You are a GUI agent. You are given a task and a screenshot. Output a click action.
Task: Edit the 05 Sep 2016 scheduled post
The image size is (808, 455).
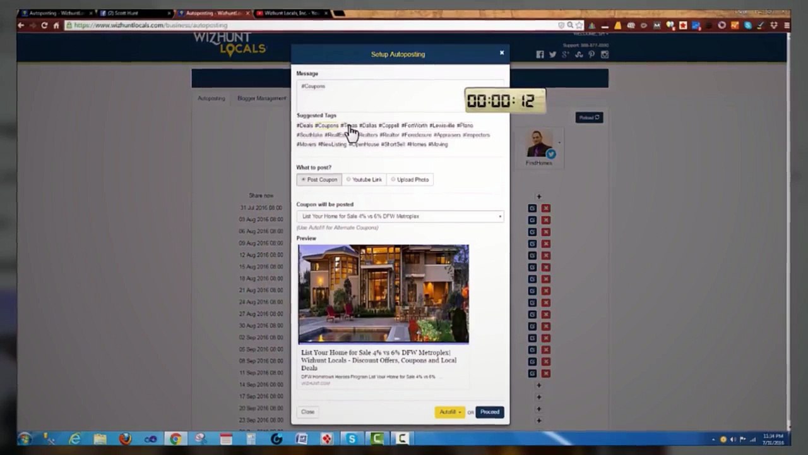pos(532,349)
